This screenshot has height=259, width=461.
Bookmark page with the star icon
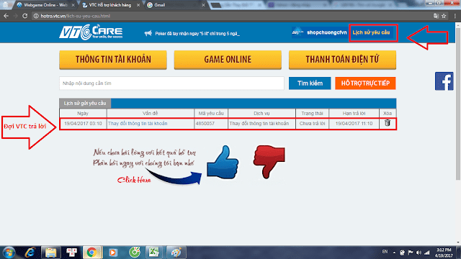[x=444, y=16]
